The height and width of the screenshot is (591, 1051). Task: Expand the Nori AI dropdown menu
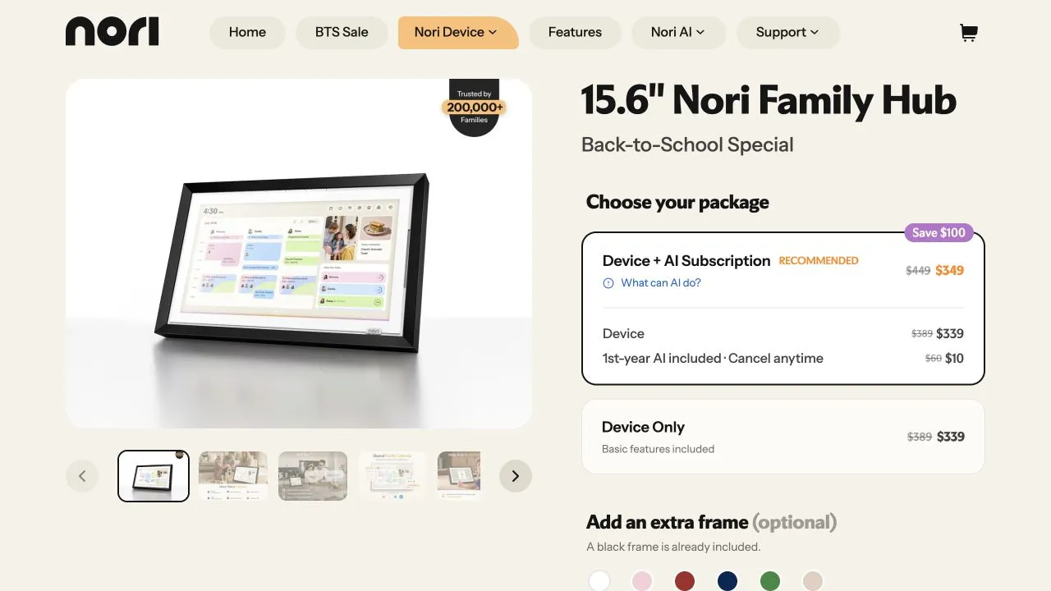[x=678, y=33]
